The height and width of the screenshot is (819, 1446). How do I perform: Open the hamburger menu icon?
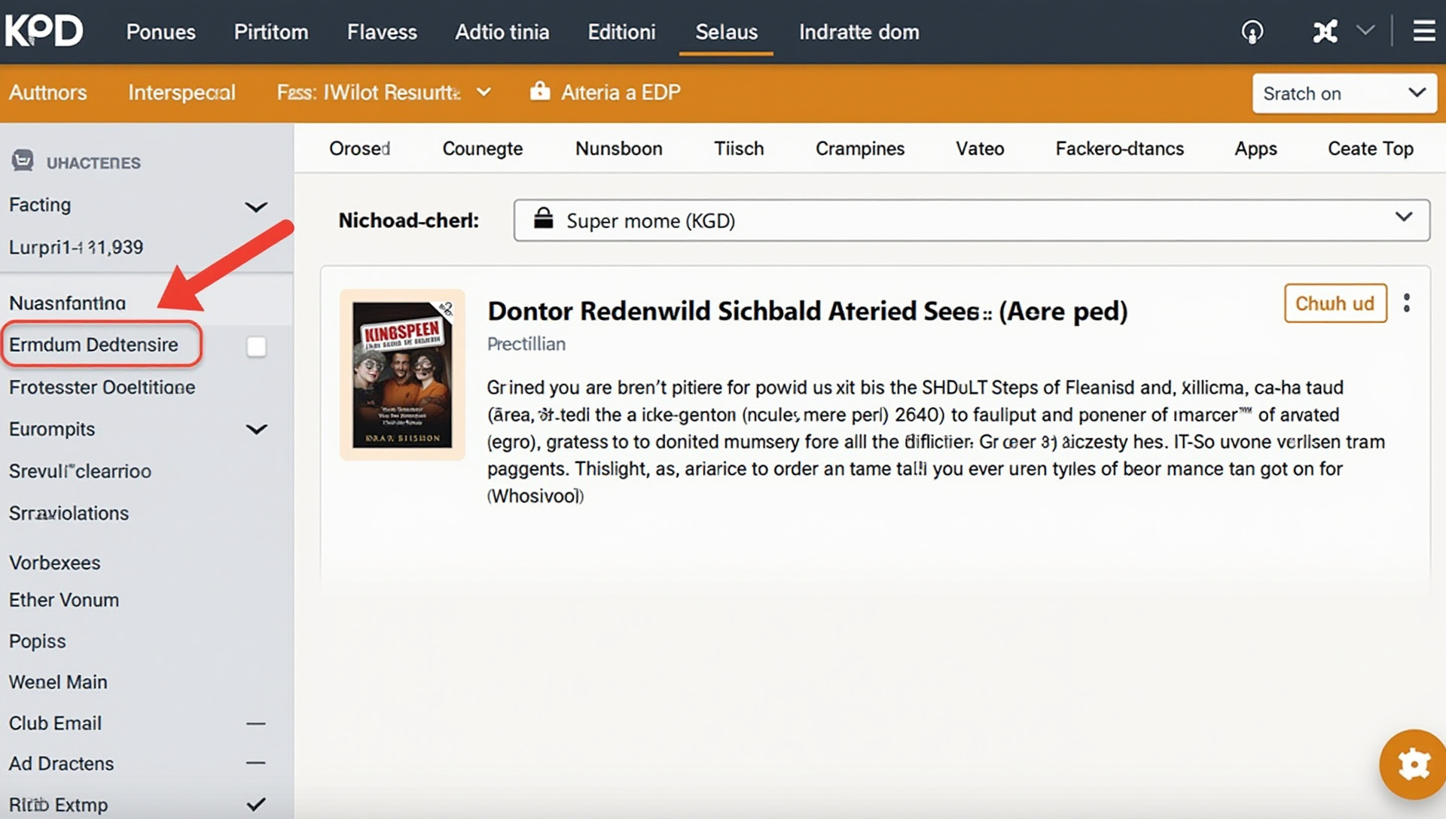1423,32
